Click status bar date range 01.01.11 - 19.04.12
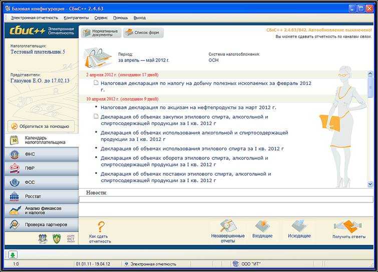 pyautogui.click(x=93, y=264)
